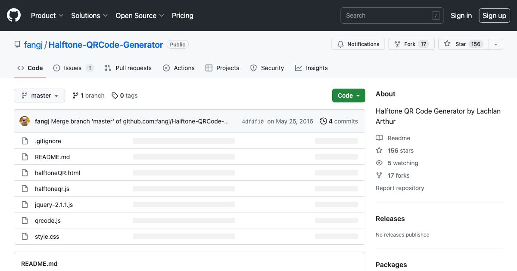Open the halftoneQR.html file
This screenshot has height=271, width=517.
(x=57, y=172)
